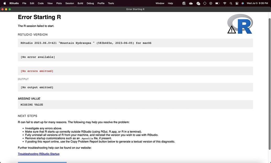Click the circled play menu bar icon
The height and width of the screenshot is (163, 271).
(x=211, y=3)
